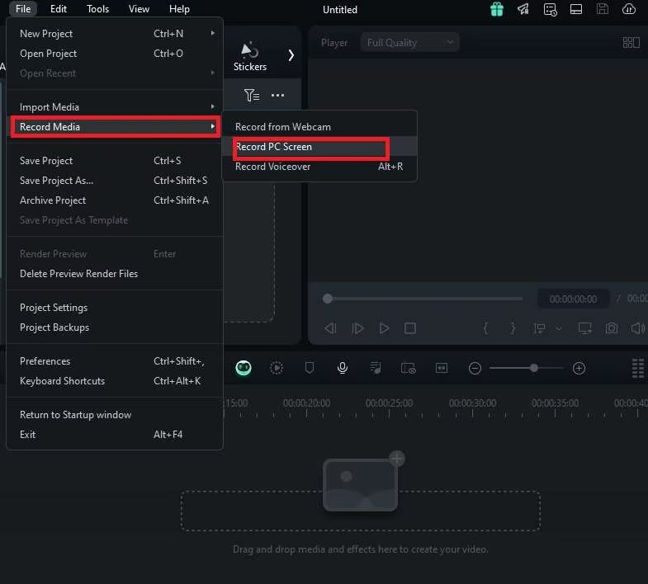Click the Play button in player
Image resolution: width=648 pixels, height=584 pixels.
385,328
